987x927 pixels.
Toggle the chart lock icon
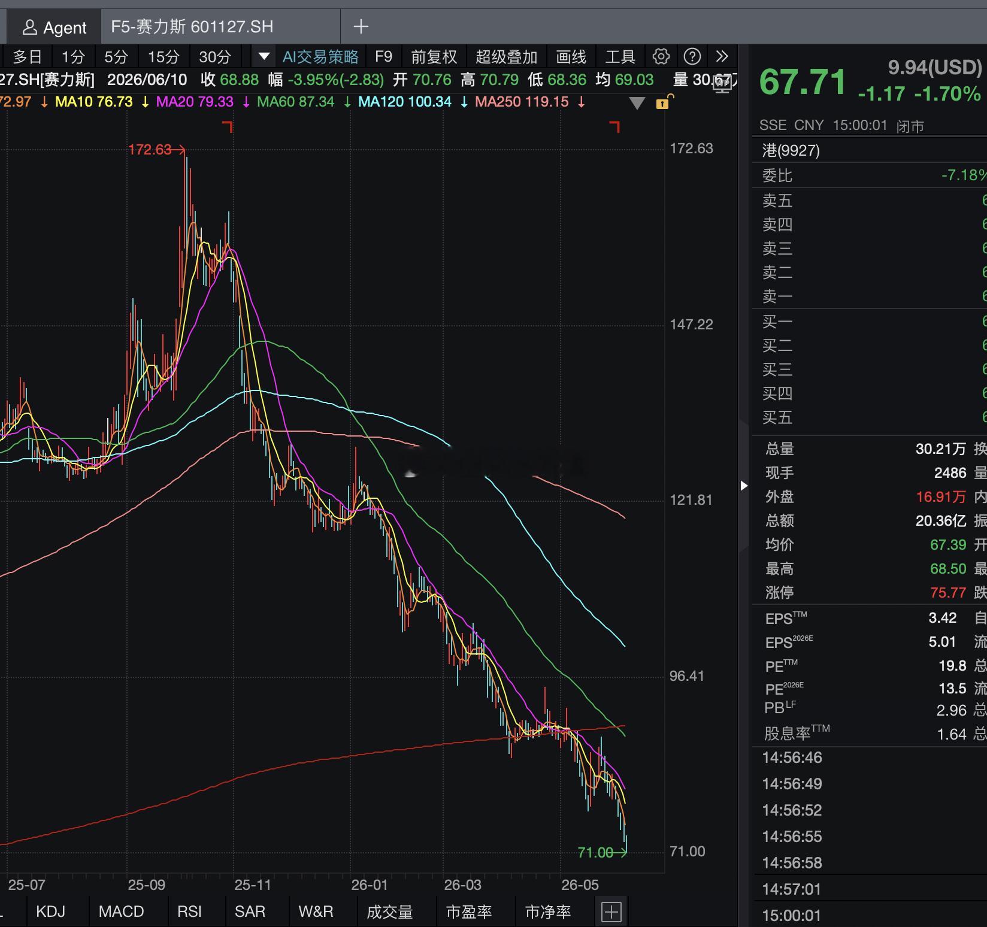[x=664, y=102]
